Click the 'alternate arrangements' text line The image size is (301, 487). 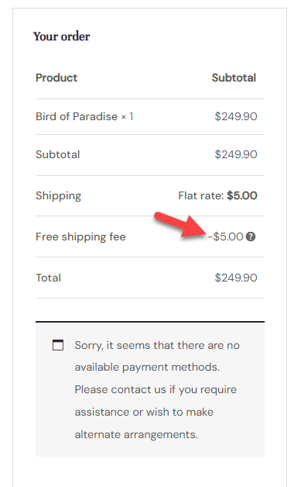[x=135, y=434]
